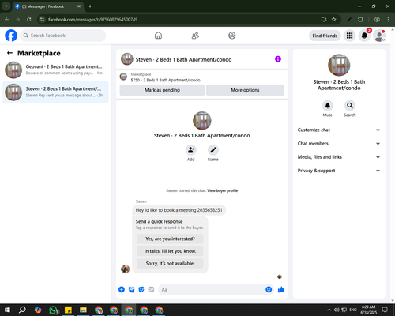Open Sticky Notes from the taskbar
Screen dimensions: 395x316
pos(68,310)
